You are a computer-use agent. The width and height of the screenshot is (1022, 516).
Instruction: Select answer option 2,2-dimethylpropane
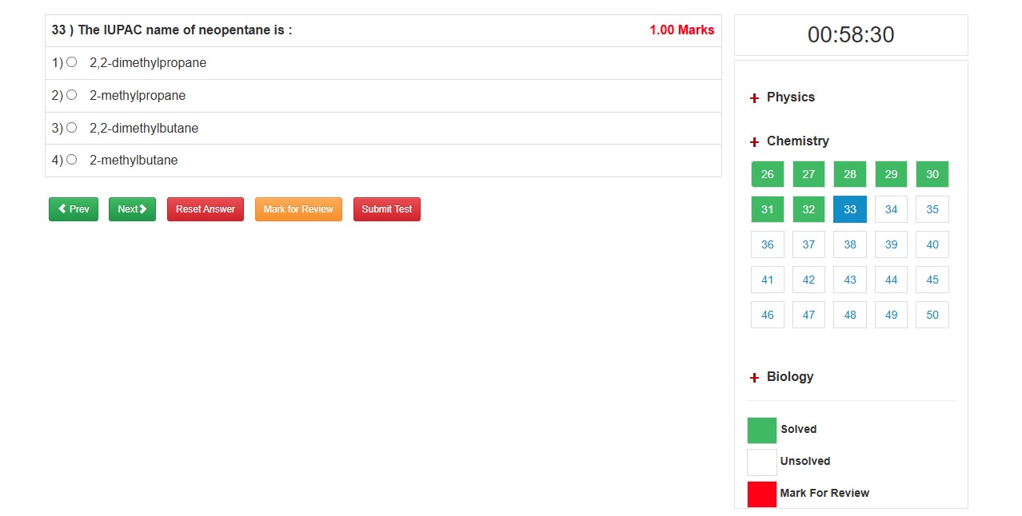(71, 62)
